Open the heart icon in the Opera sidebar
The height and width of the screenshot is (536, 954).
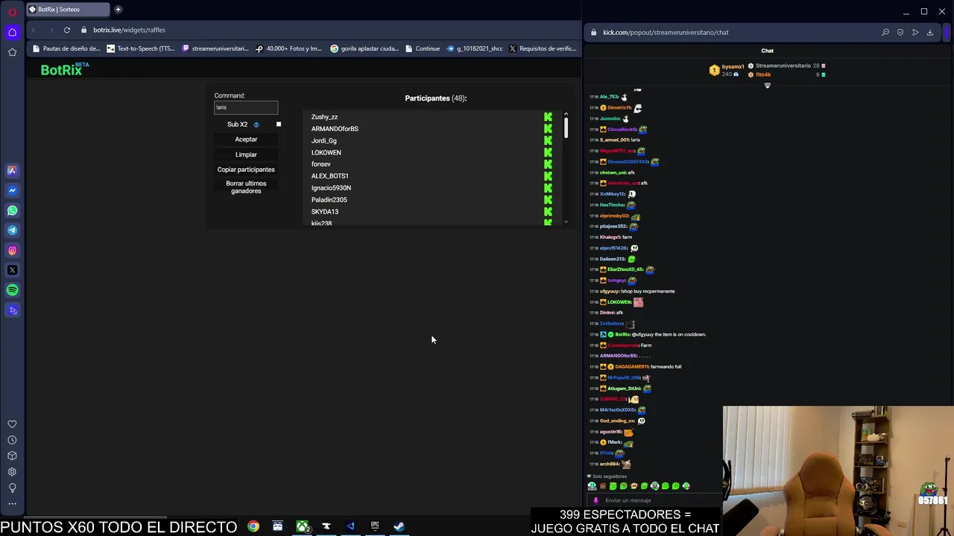coord(12,424)
